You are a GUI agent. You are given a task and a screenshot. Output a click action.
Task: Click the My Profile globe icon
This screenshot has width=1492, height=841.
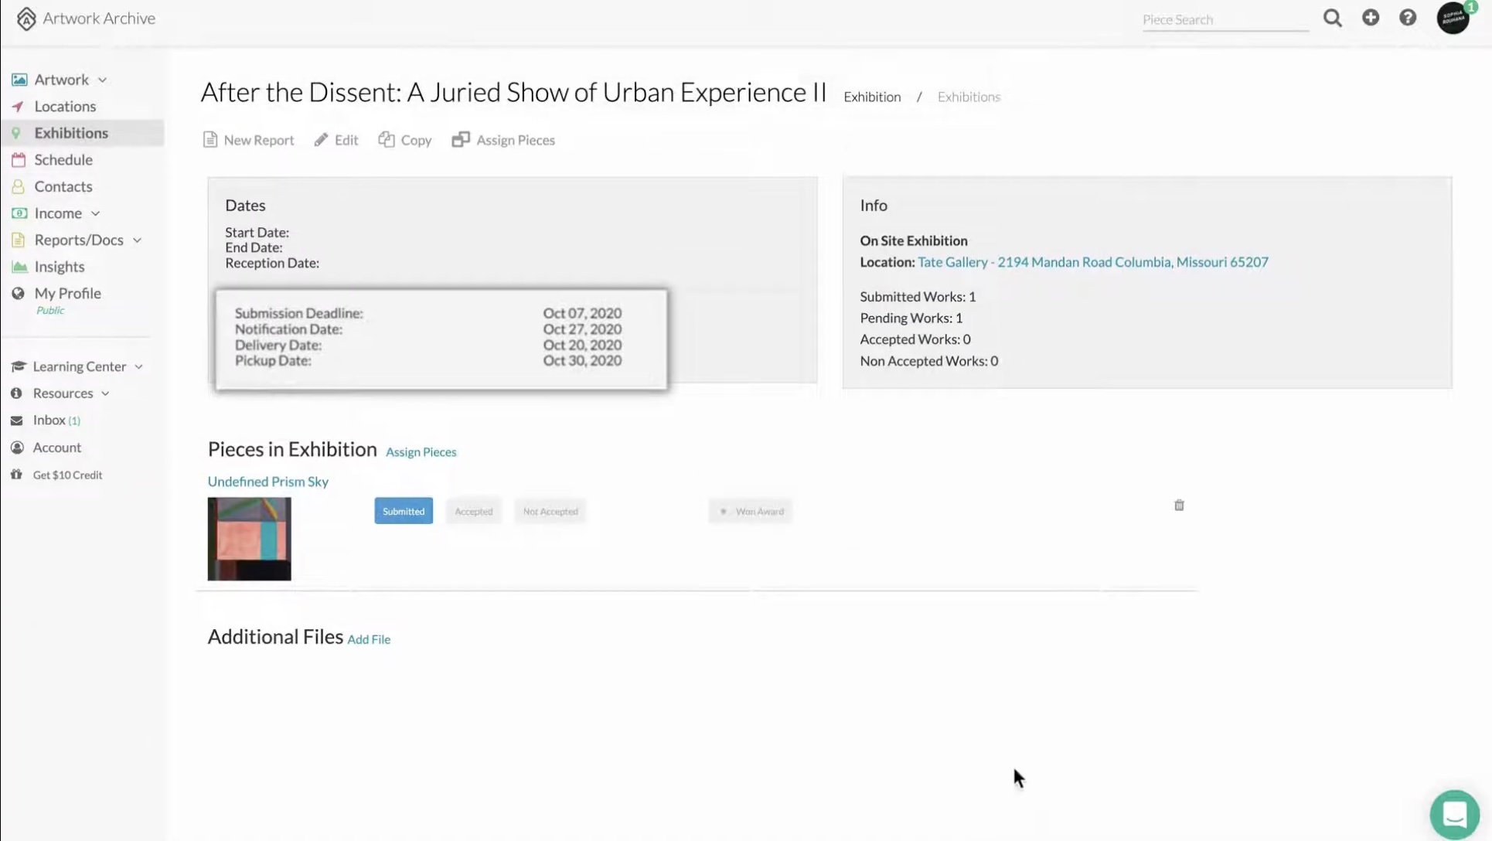[18, 294]
